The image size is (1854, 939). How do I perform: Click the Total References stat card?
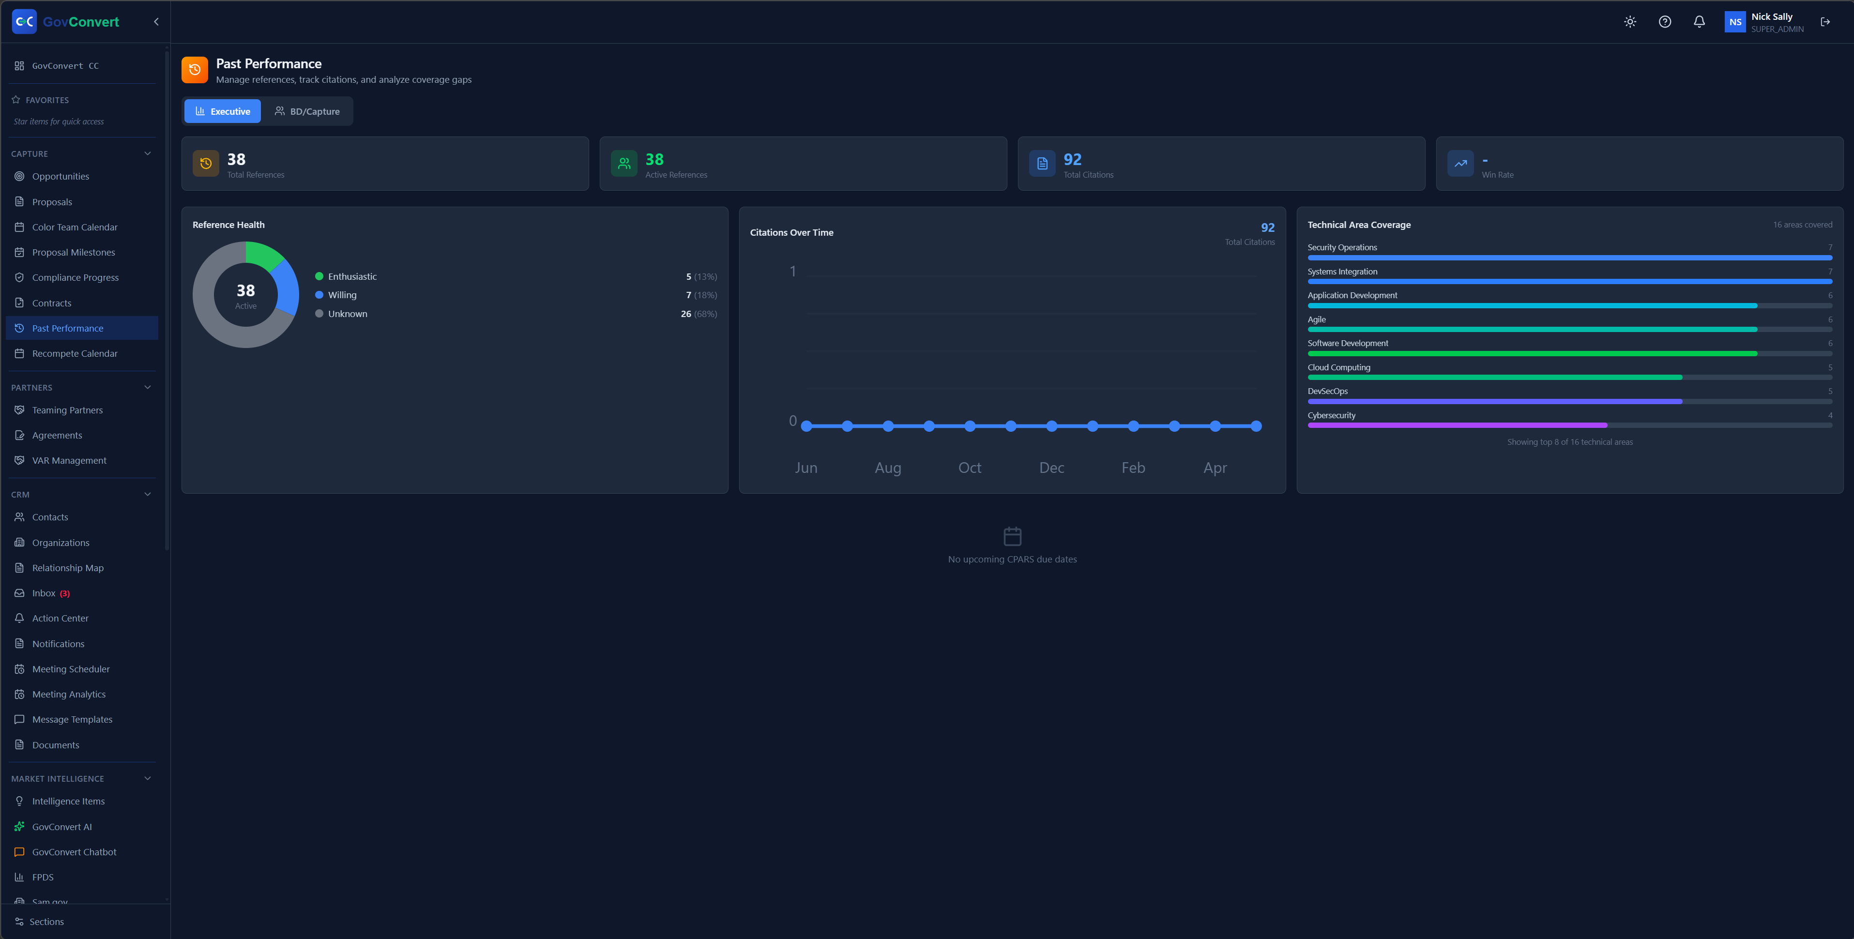[x=385, y=164]
